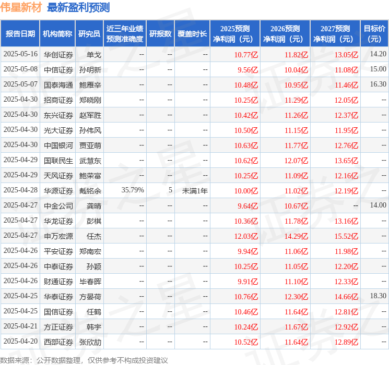
Task: Select the 华创证券 institution cell
Action: click(x=58, y=55)
